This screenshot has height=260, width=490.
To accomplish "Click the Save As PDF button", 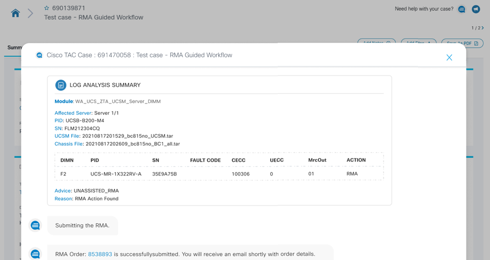I will (462, 44).
